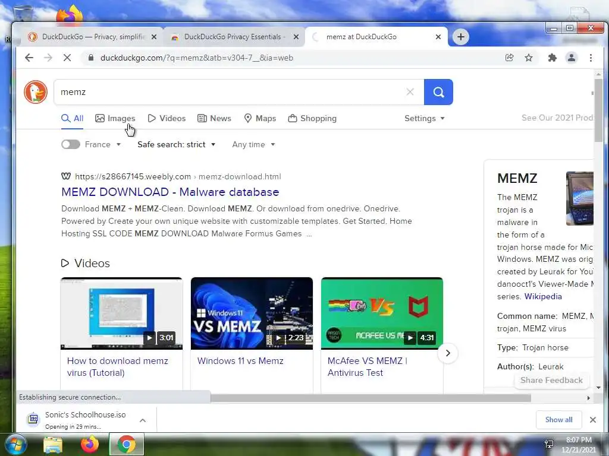The image size is (609, 456).
Task: Play the 3:01 tutorial video thumbnail
Action: click(121, 313)
